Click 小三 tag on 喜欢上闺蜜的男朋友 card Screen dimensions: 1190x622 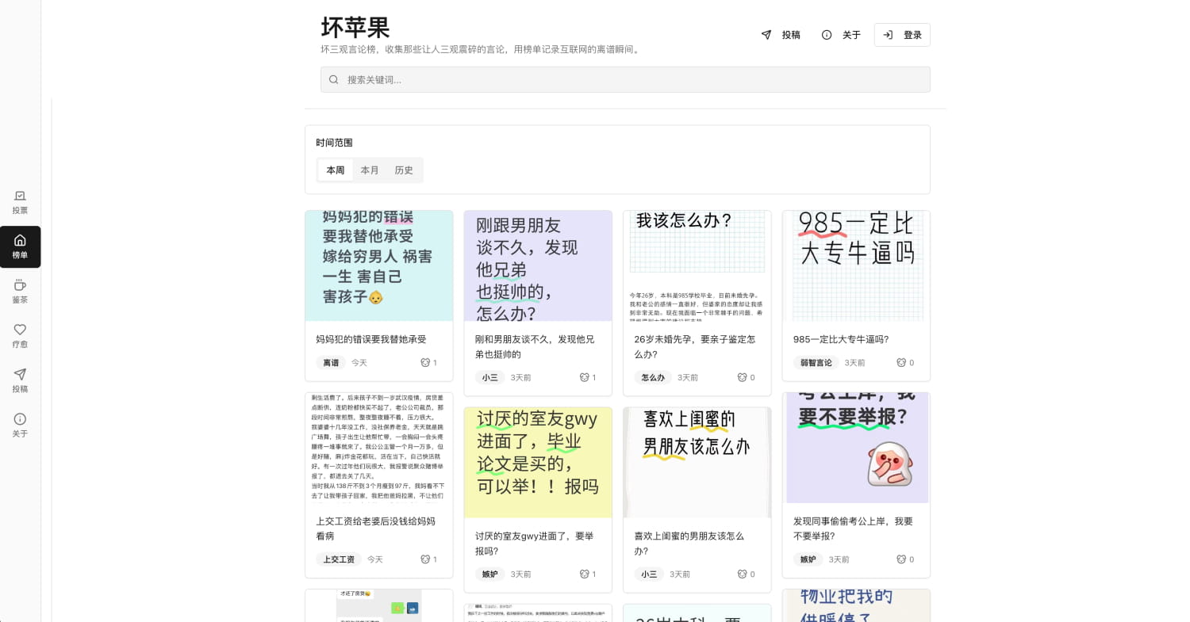point(649,574)
